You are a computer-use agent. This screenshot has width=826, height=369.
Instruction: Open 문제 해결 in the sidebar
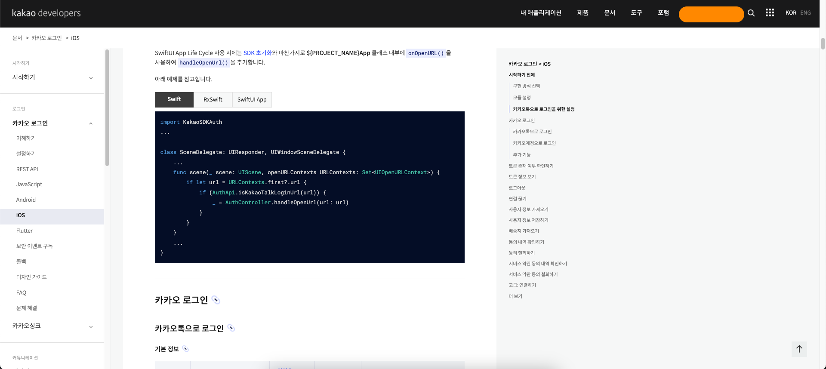point(27,308)
